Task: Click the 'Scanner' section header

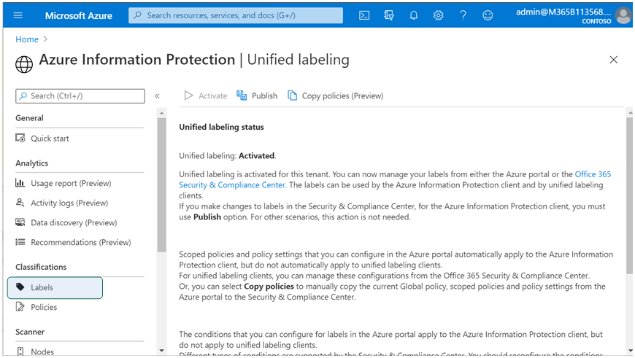Action: point(30,332)
